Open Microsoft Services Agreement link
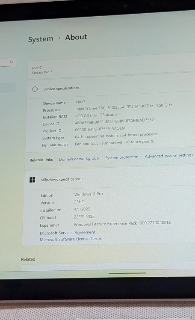The width and height of the screenshot is (195, 320). click(68, 233)
